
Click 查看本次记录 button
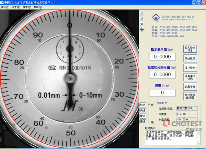click(190, 77)
